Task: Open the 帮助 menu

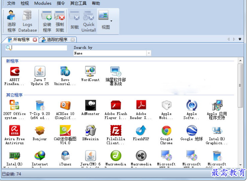Action: [96, 3]
